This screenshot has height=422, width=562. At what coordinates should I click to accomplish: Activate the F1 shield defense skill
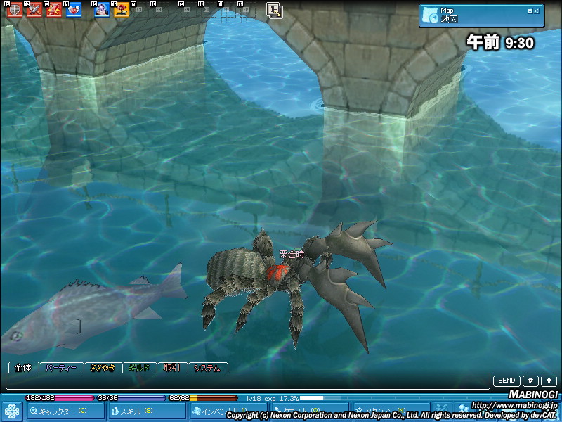click(x=15, y=10)
